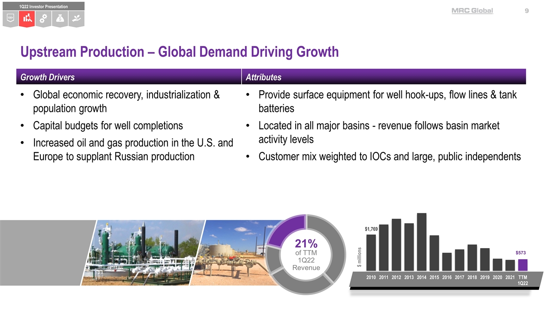Click the 2016 axis label

pos(447,278)
